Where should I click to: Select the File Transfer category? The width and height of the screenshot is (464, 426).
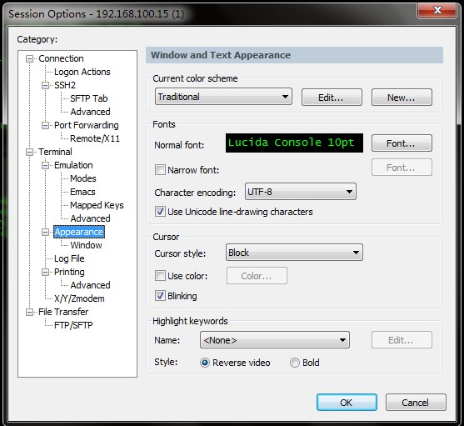tap(63, 312)
